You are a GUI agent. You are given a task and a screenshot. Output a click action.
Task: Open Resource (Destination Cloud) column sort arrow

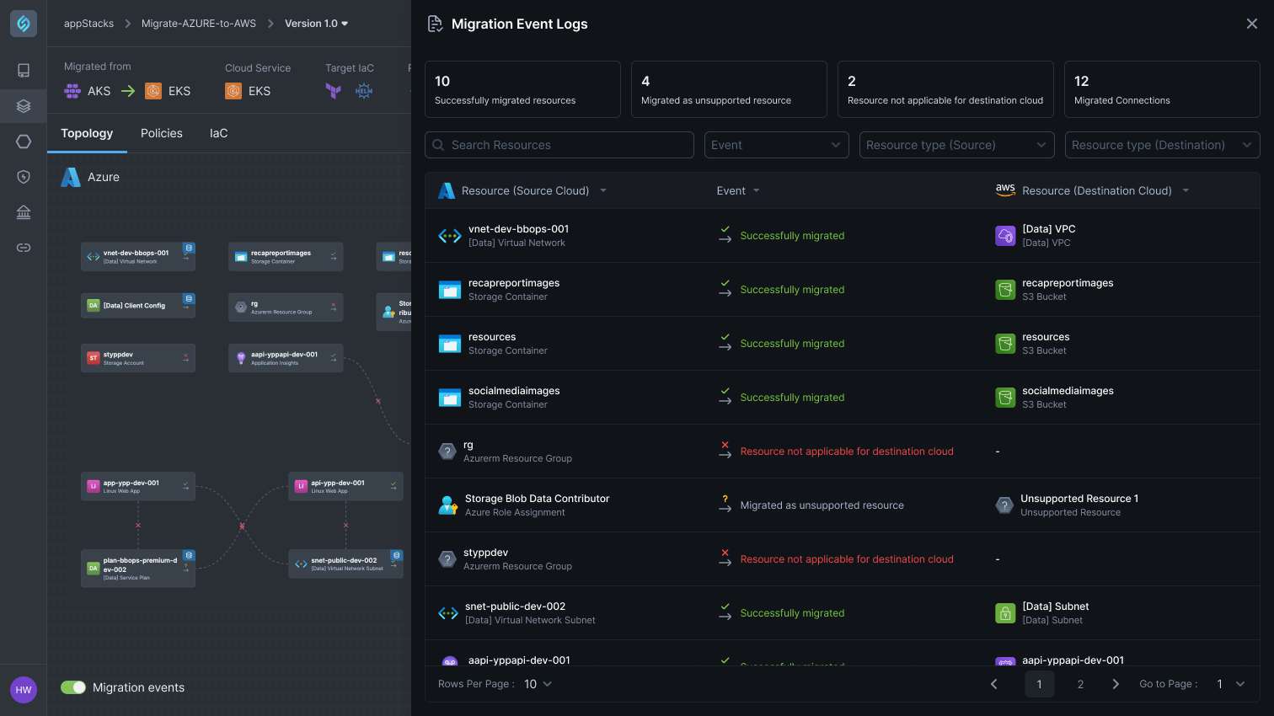coord(1186,190)
